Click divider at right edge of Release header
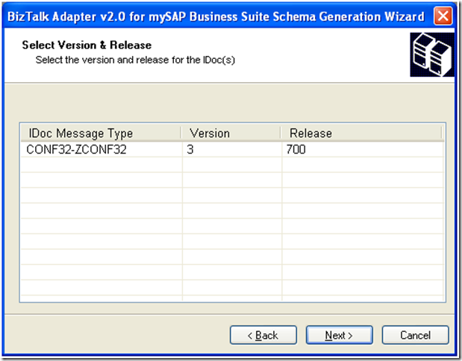 coord(441,134)
